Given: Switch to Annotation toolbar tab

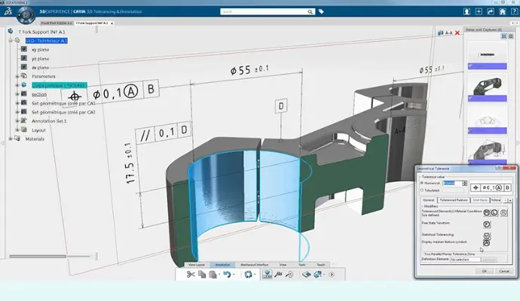Looking at the screenshot, I should (222, 265).
